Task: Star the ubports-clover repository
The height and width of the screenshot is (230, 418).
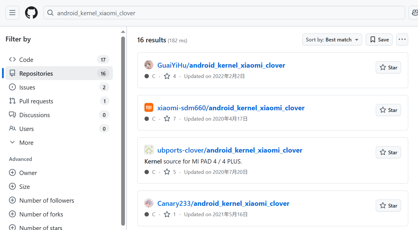Action: pos(388,153)
